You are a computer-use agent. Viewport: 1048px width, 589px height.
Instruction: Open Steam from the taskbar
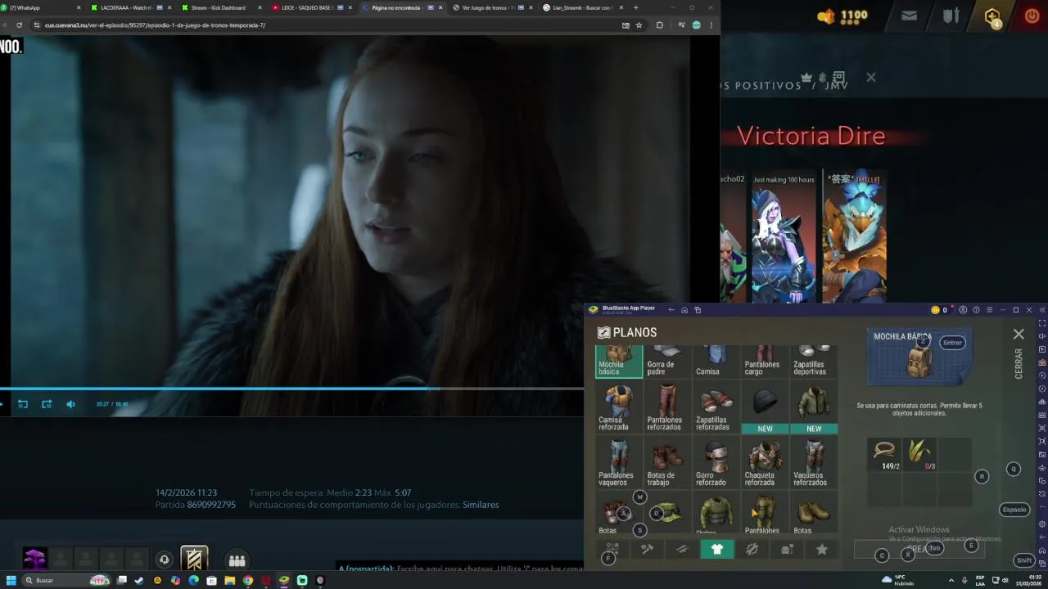pos(139,580)
